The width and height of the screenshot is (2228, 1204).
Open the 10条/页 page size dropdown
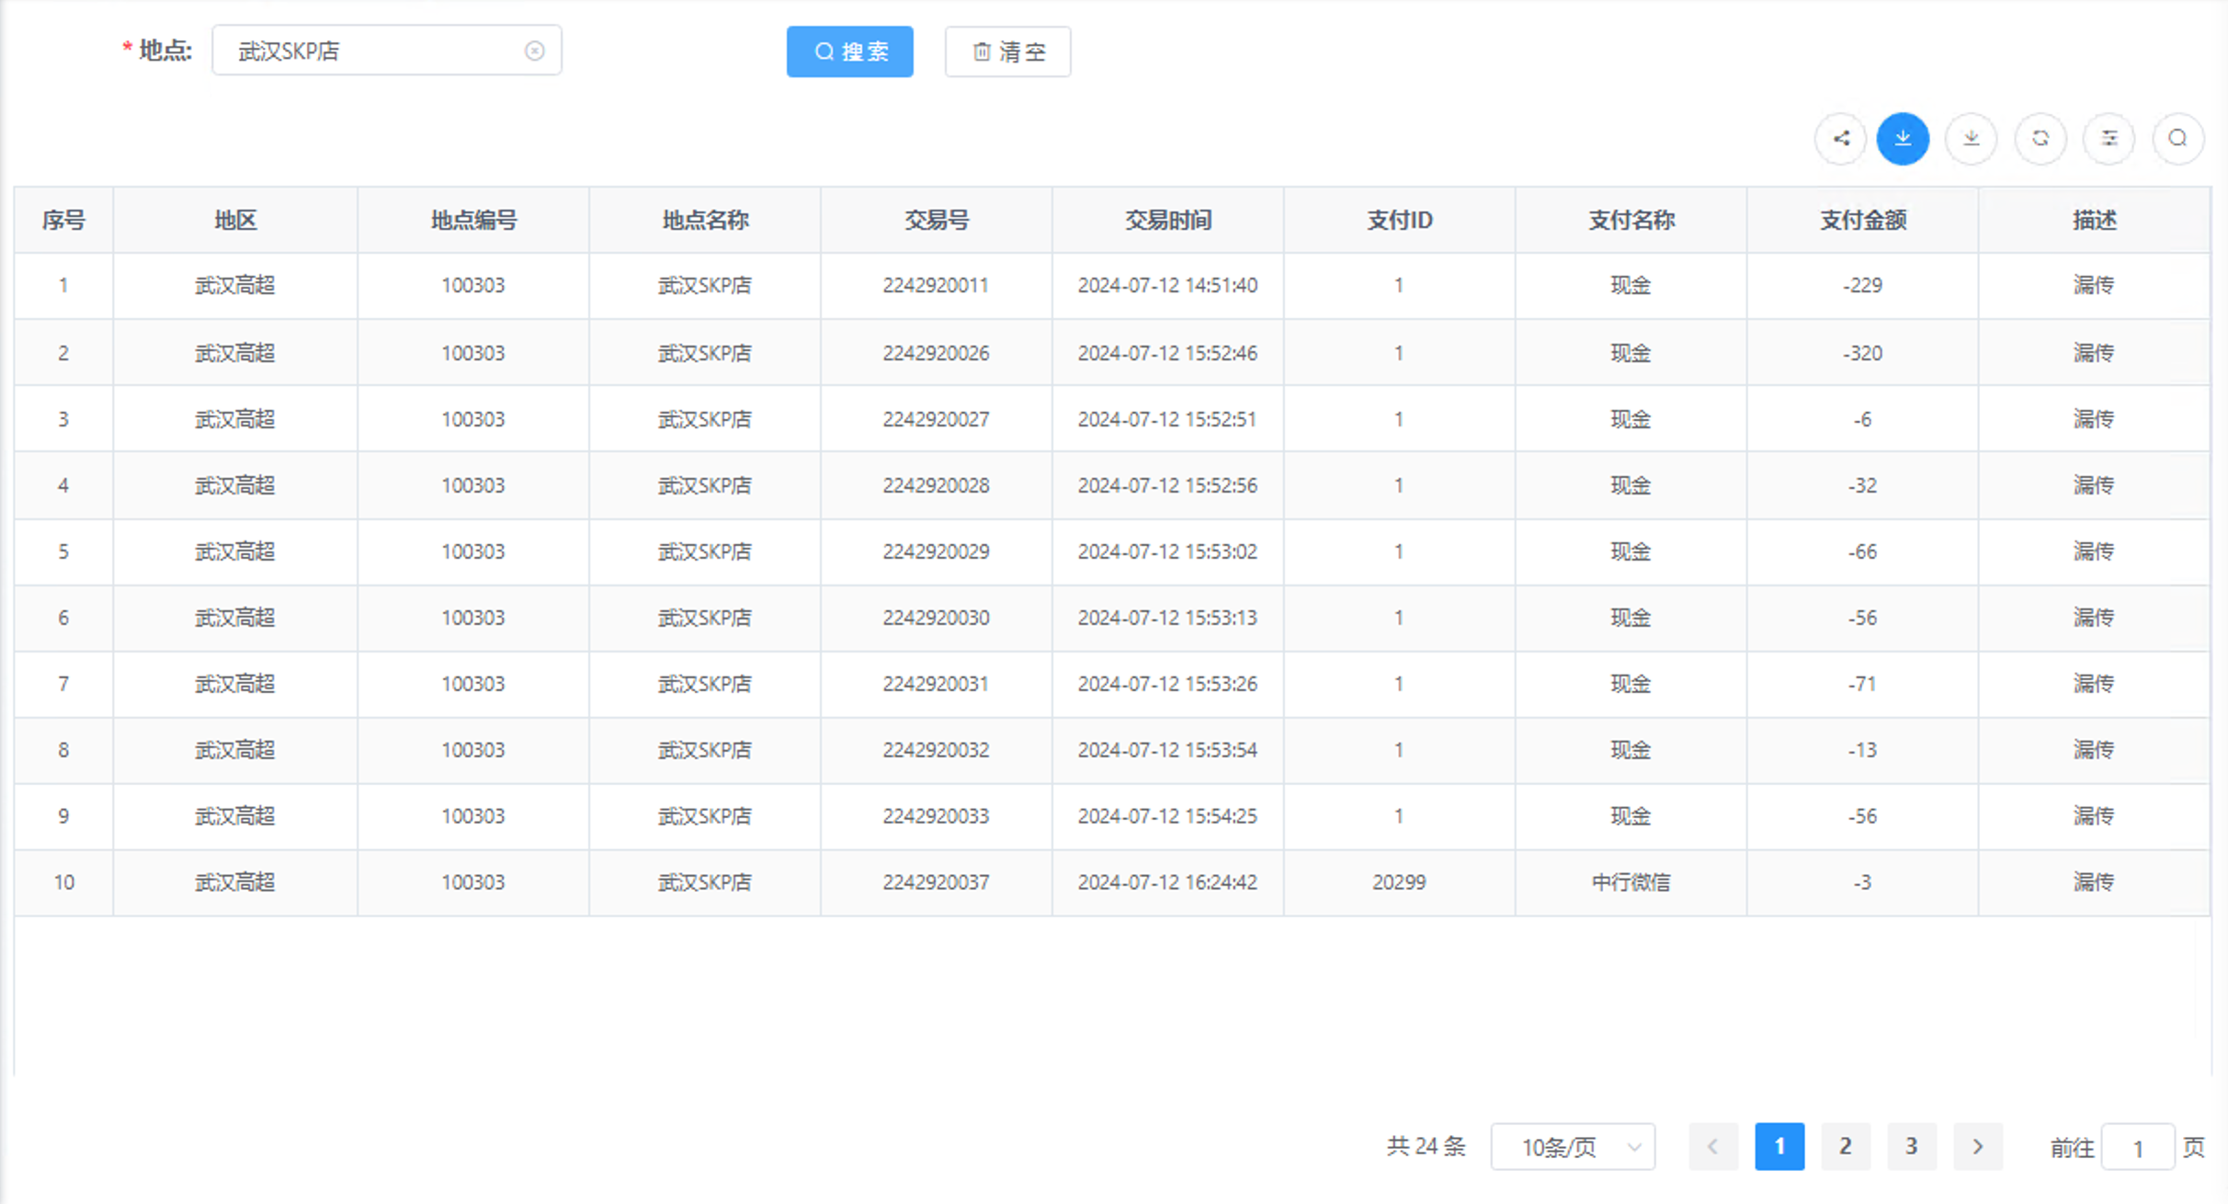pyautogui.click(x=1572, y=1146)
